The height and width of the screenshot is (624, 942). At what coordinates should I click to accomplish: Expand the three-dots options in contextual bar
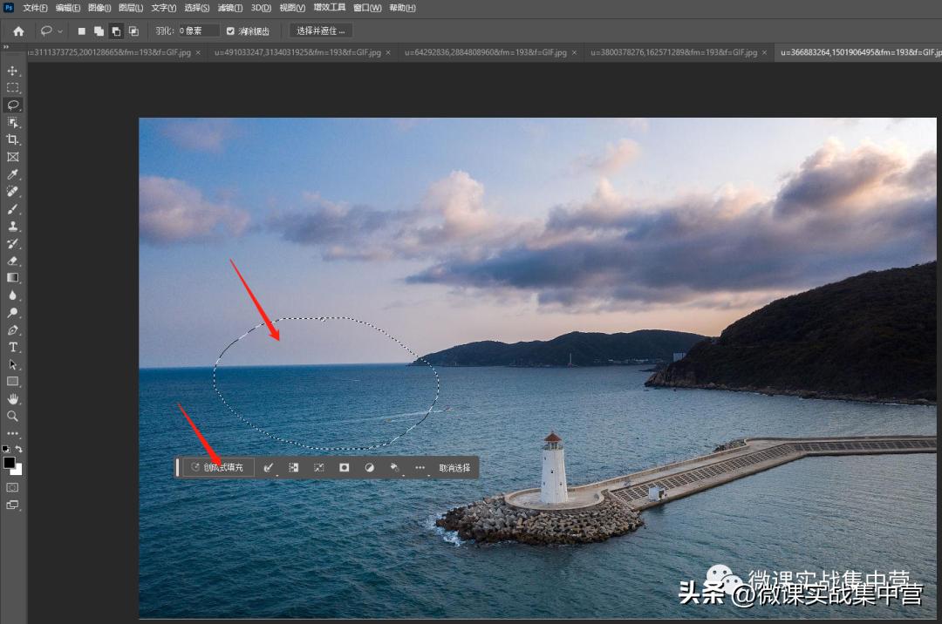420,468
